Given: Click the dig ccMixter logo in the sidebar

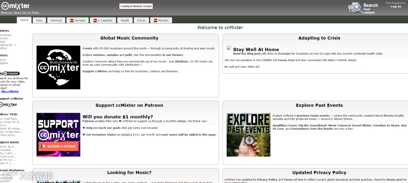Looking at the screenshot, I should pyautogui.click(x=9, y=74).
